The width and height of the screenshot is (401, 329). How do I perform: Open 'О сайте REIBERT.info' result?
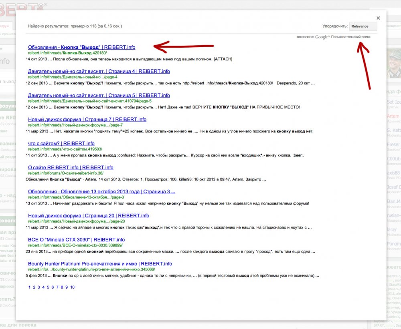pyautogui.click(x=71, y=167)
